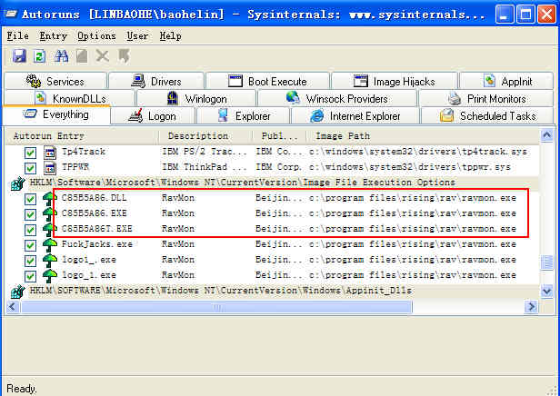Select the Tp4Track entry name
This screenshot has height=396, width=560.
(x=84, y=152)
